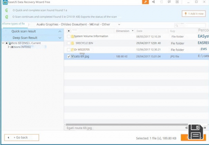The image size is (209, 145).
Task: Click the Go back button
Action: pyautogui.click(x=21, y=137)
